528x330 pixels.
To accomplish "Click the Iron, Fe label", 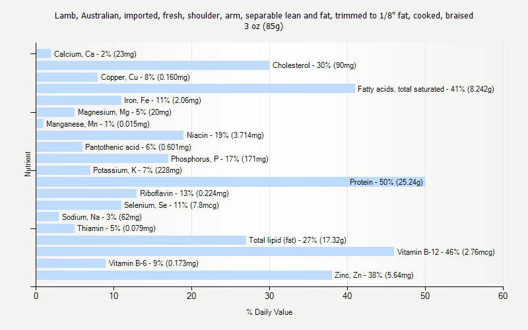I will click(162, 100).
